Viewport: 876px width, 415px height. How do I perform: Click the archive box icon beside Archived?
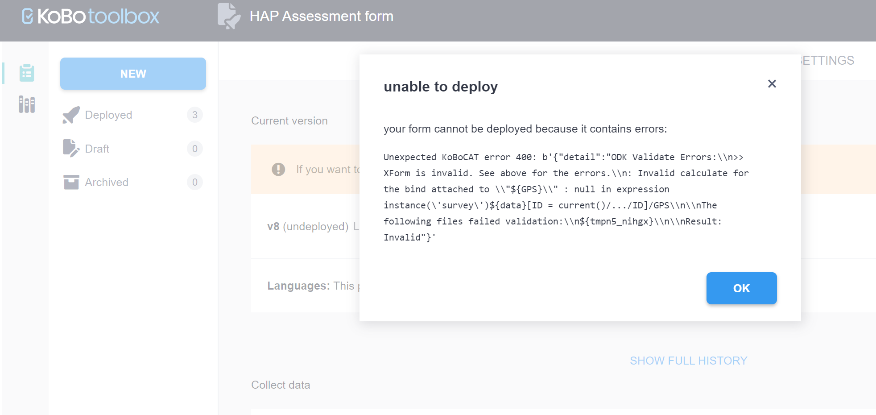71,182
